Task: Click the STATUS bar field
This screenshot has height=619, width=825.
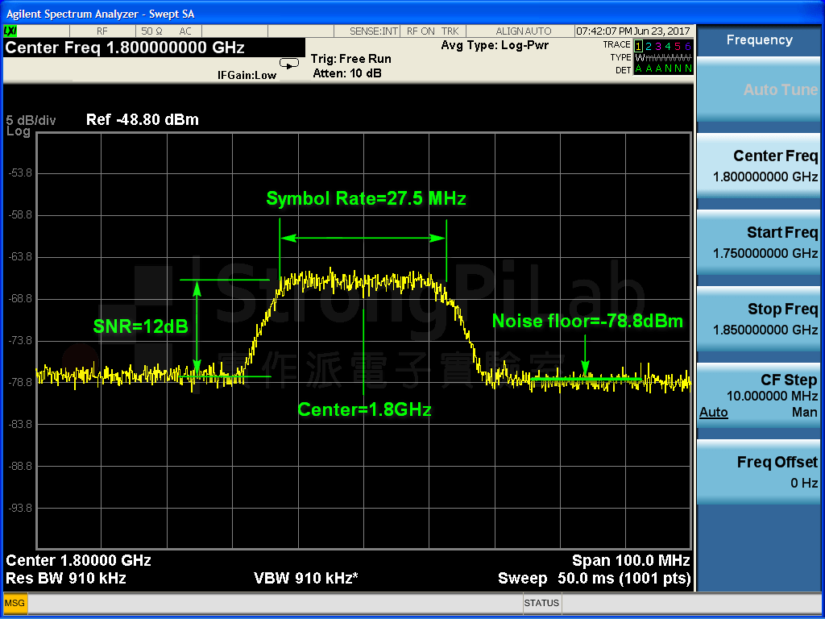Action: [x=542, y=603]
